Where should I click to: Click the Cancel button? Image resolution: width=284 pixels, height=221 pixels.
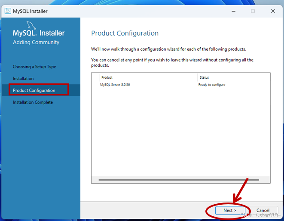263,210
